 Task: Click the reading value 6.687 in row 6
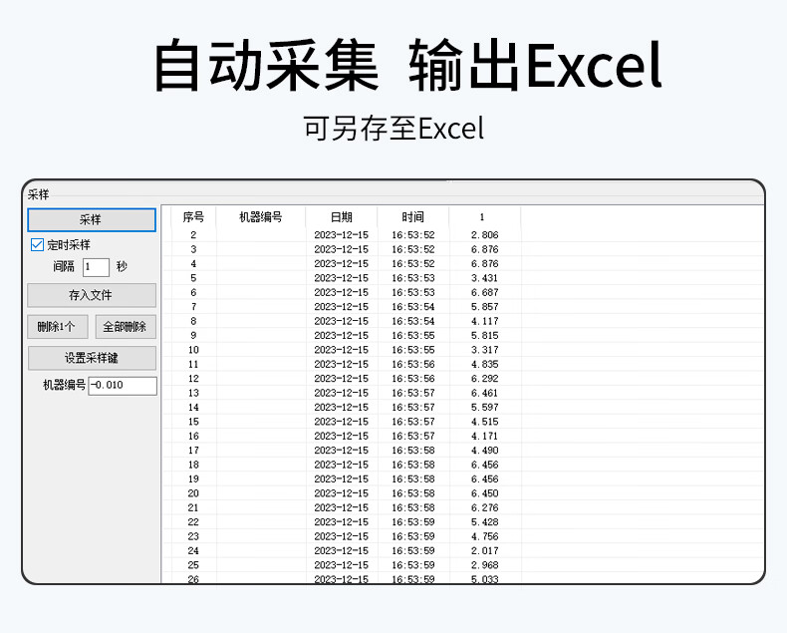tap(484, 293)
